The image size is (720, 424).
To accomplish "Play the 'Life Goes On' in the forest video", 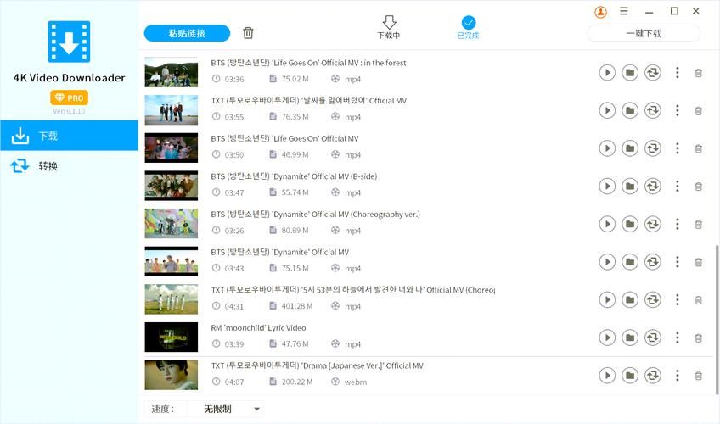I will click(x=606, y=73).
